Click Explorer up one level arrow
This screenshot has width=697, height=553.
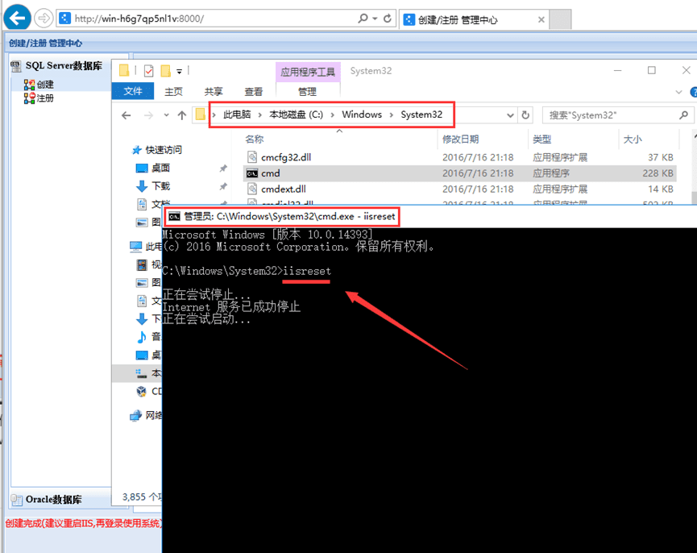click(182, 115)
